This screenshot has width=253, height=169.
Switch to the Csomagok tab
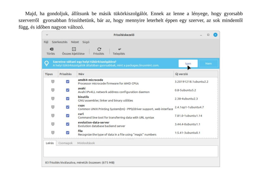tap(65, 143)
